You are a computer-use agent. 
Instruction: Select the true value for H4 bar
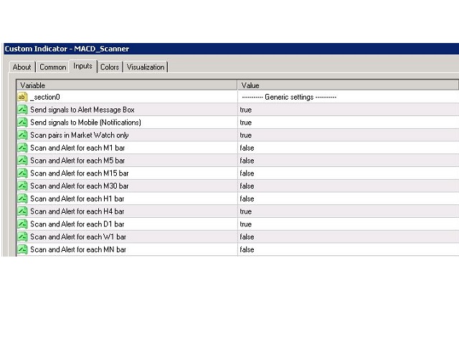tap(349, 211)
